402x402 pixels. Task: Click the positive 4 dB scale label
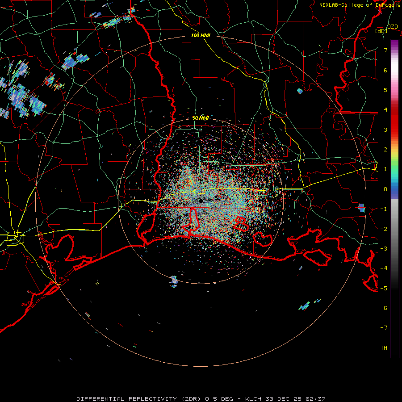click(385, 110)
